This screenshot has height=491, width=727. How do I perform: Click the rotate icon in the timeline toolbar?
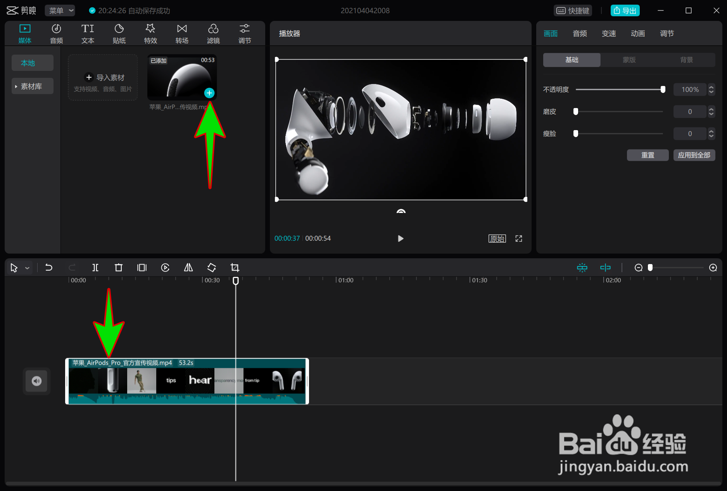[212, 268]
